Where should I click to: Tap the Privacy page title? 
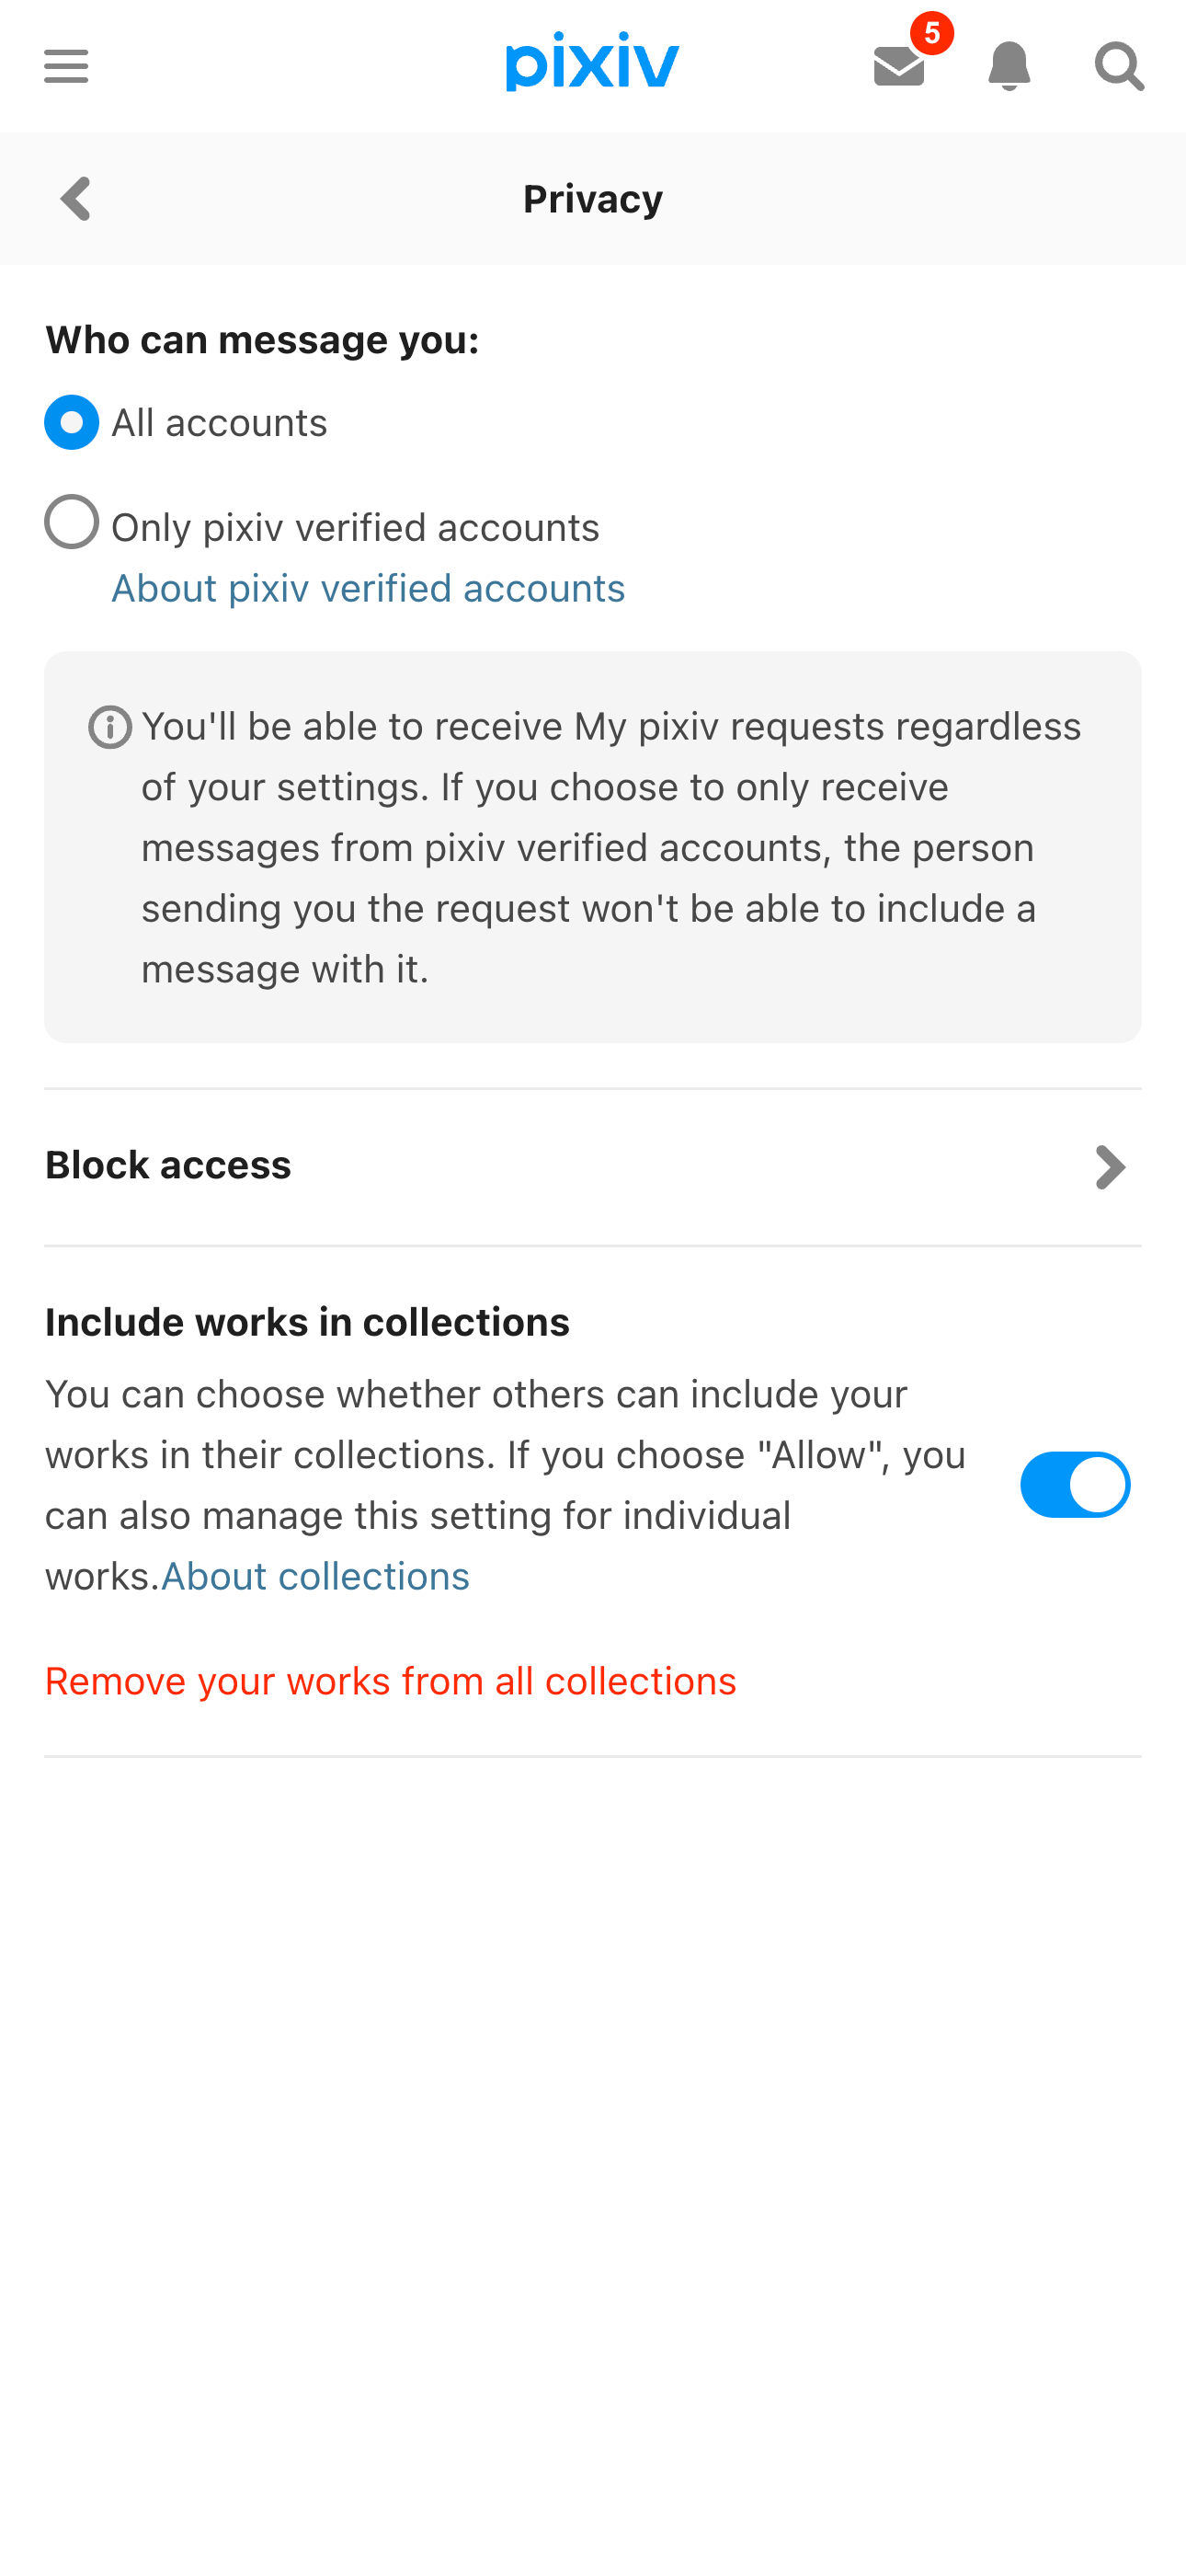(593, 199)
